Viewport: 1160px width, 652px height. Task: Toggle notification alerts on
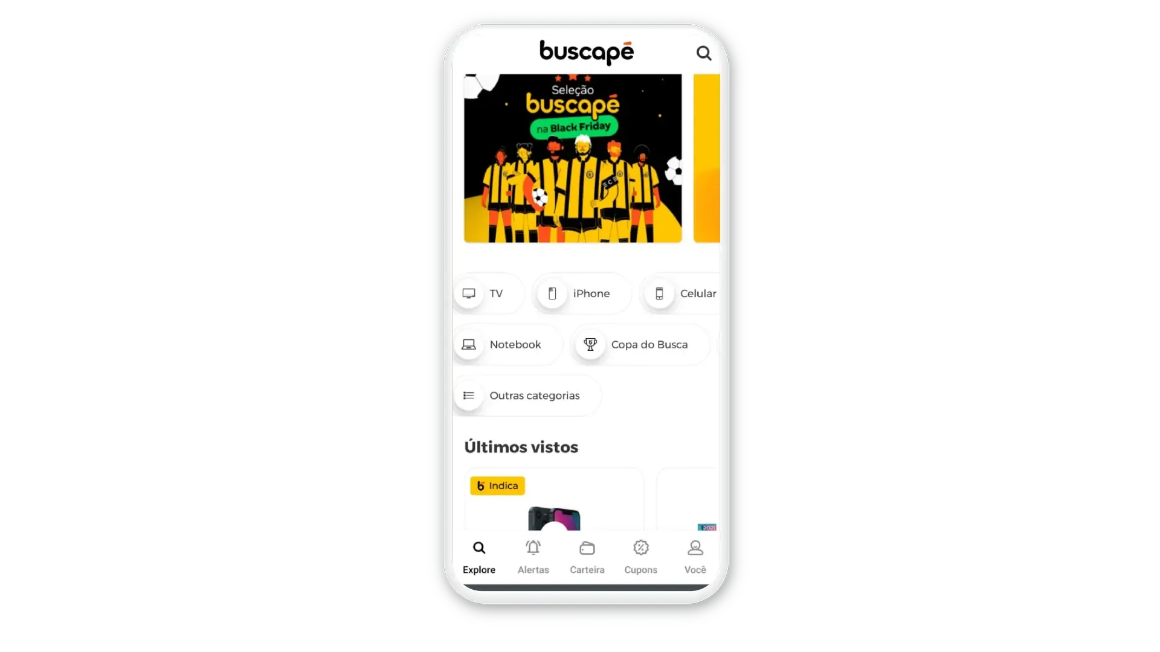click(x=533, y=555)
